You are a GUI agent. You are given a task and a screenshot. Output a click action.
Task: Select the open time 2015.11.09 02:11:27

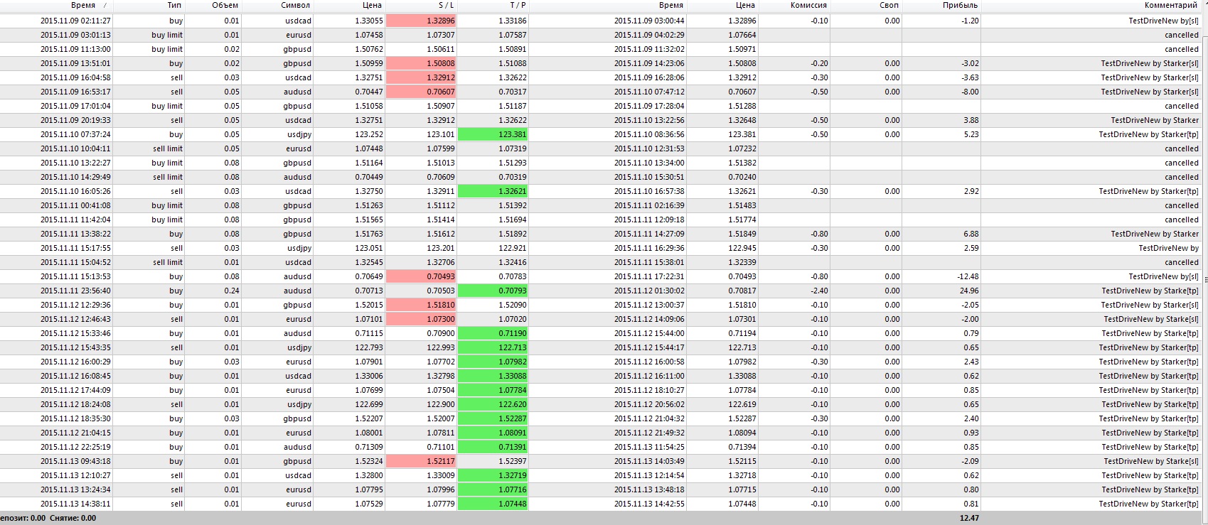point(75,21)
